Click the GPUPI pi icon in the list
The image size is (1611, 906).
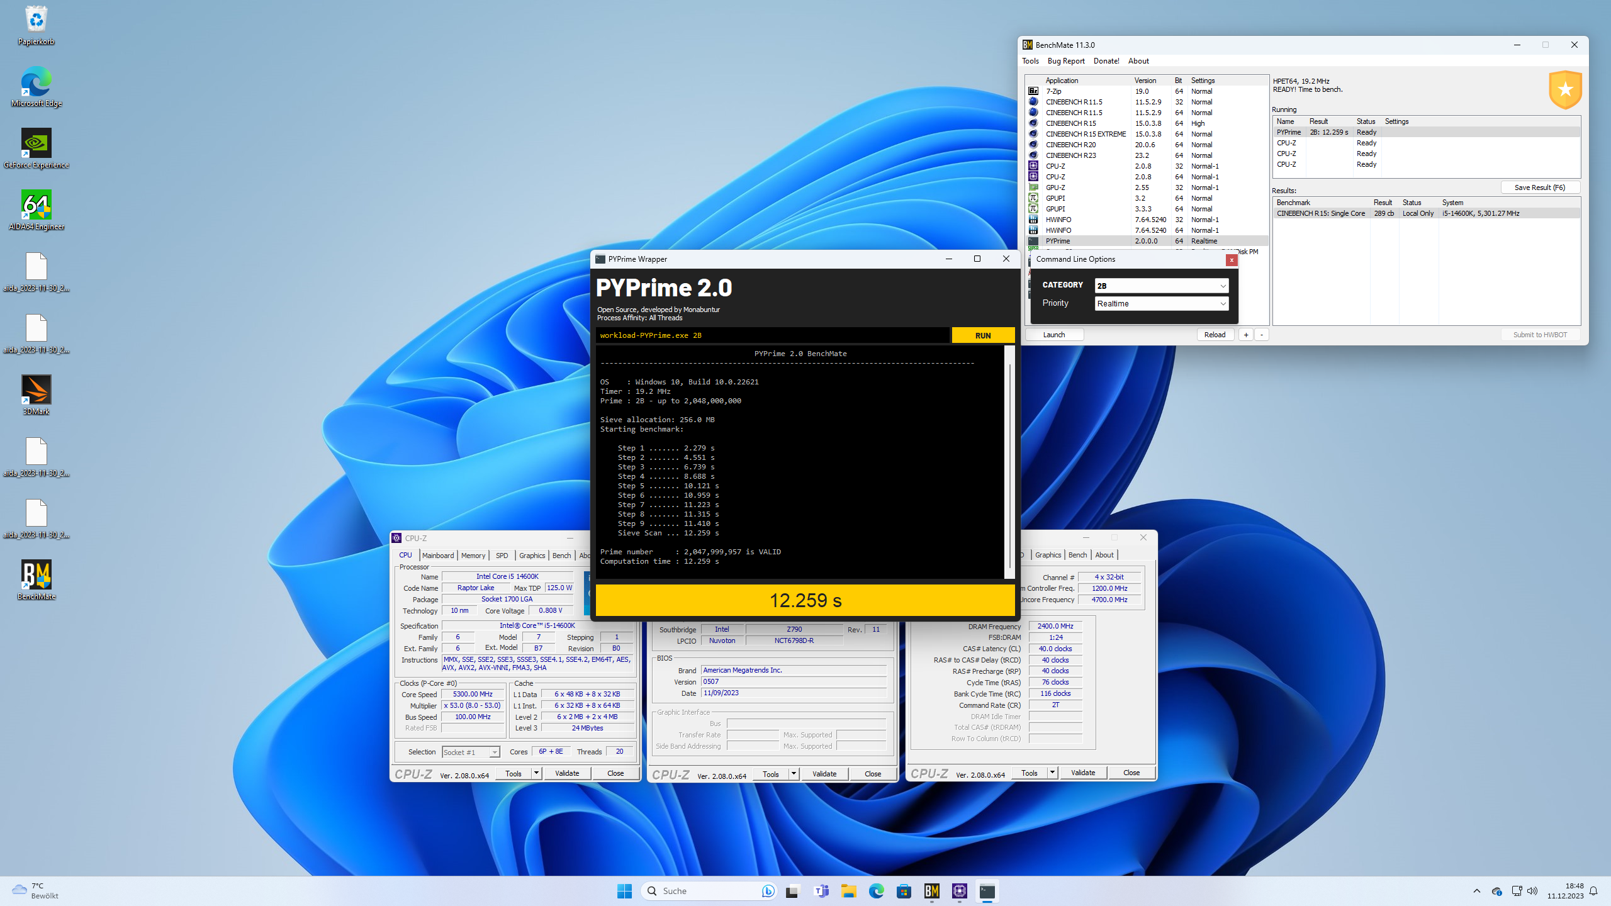[1033, 198]
